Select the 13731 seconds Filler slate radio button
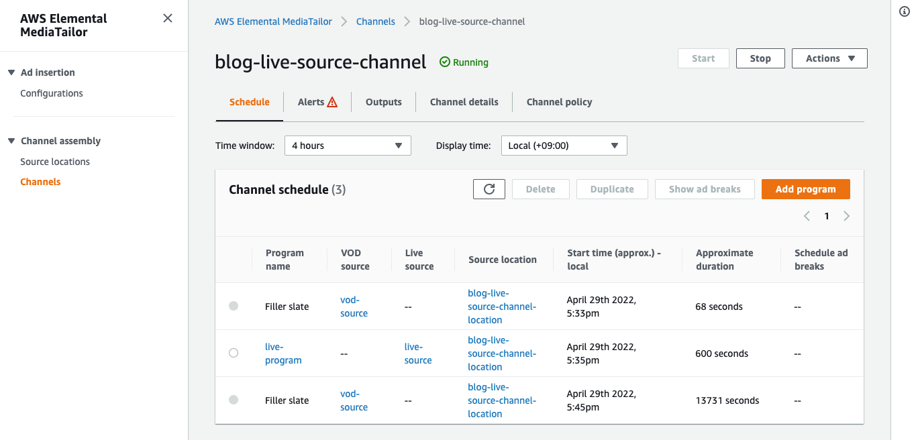This screenshot has width=918, height=440. click(234, 400)
